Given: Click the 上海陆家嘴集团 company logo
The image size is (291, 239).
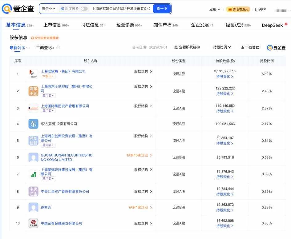Looking at the screenshot, I should (33, 74).
